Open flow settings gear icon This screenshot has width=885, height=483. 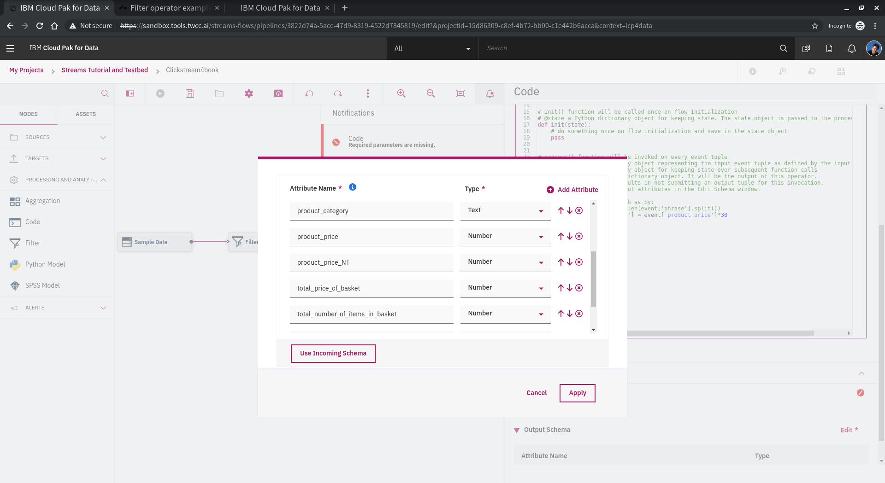[x=249, y=93]
